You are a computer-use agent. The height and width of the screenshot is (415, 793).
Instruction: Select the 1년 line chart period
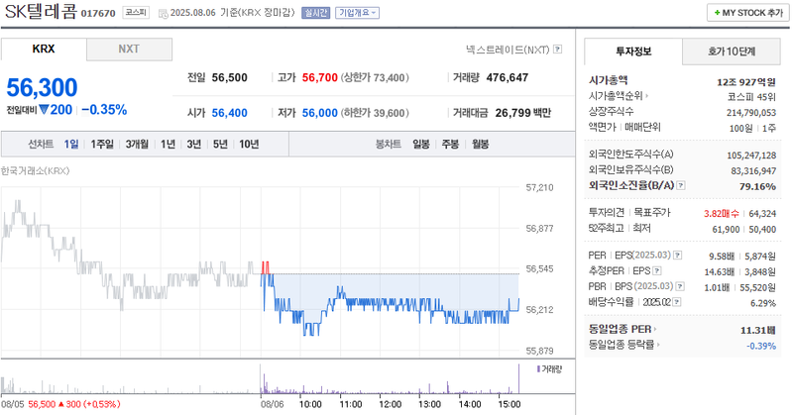point(168,144)
